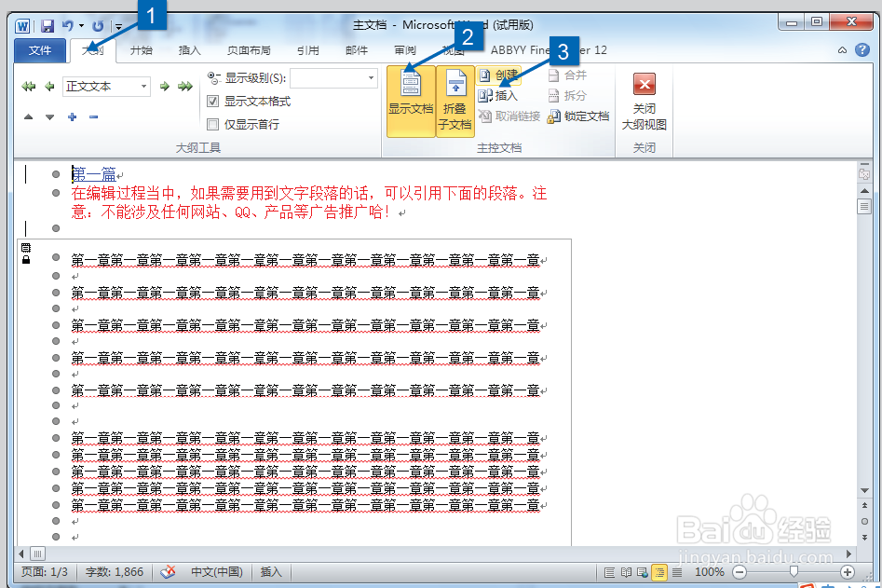This screenshot has height=588, width=882.
Task: Click the vertical scrollbar thumb
Action: pos(864,207)
